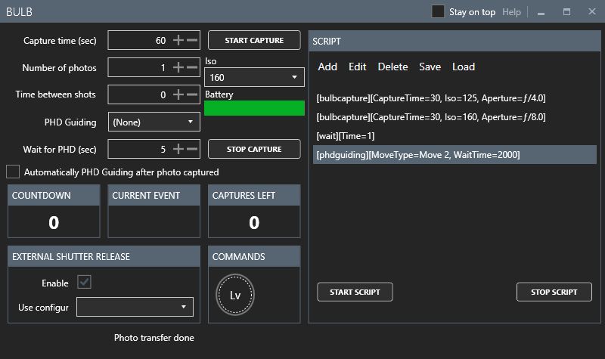
Task: Increase Capture time with plus icon
Action: [x=178, y=40]
